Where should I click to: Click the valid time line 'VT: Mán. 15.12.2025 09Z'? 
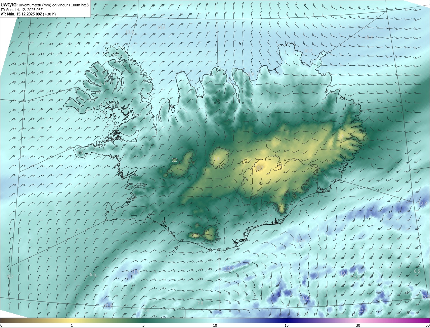point(21,14)
